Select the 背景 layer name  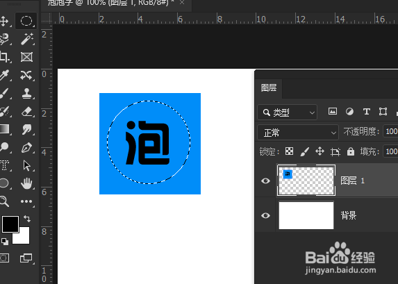[x=349, y=215]
